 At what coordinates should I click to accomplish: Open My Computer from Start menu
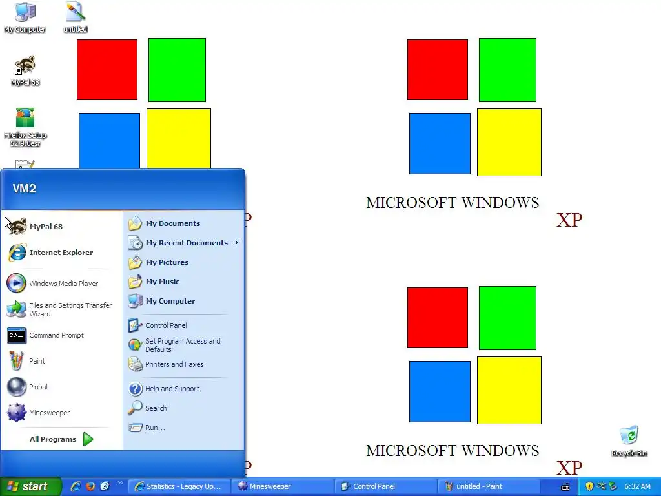click(x=183, y=301)
